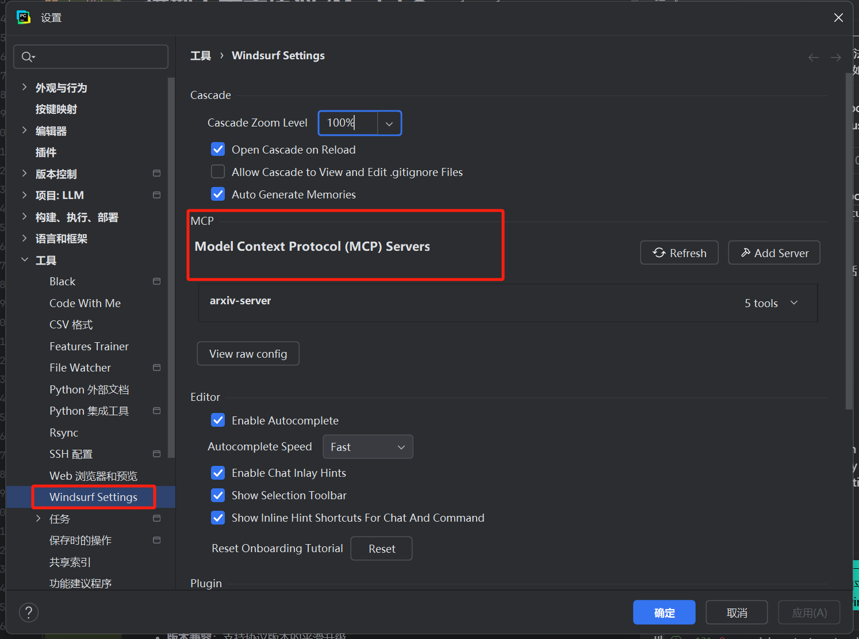Expand 项目: LLM tree node arrow
Image resolution: width=859 pixels, height=639 pixels.
pos(24,195)
